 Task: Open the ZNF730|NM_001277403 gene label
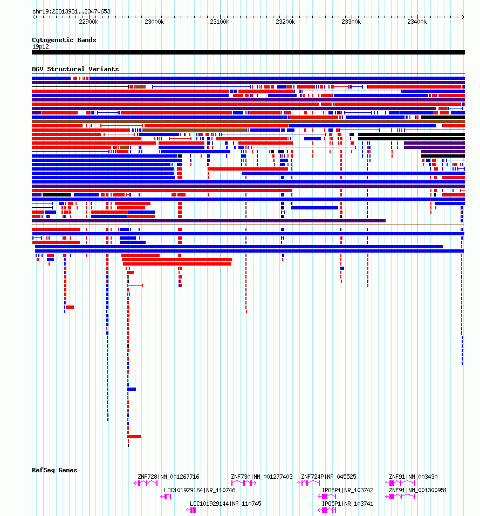(x=262, y=477)
